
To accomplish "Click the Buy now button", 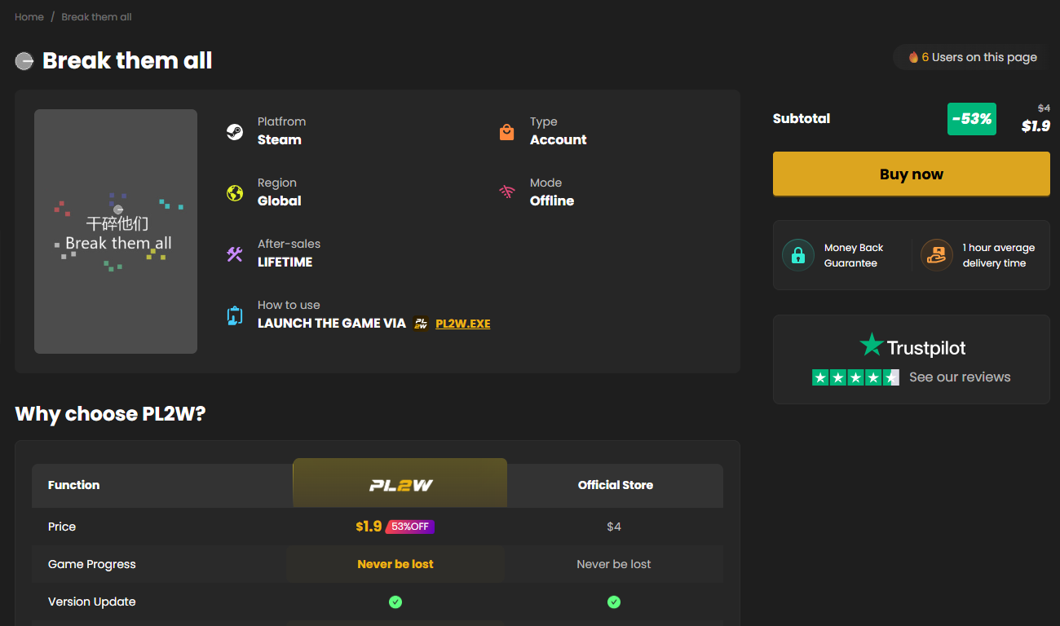I will click(x=912, y=174).
